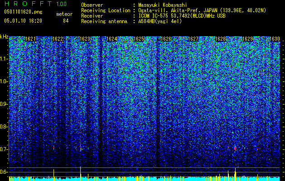Click the 1623 time marker

tap(85, 39)
